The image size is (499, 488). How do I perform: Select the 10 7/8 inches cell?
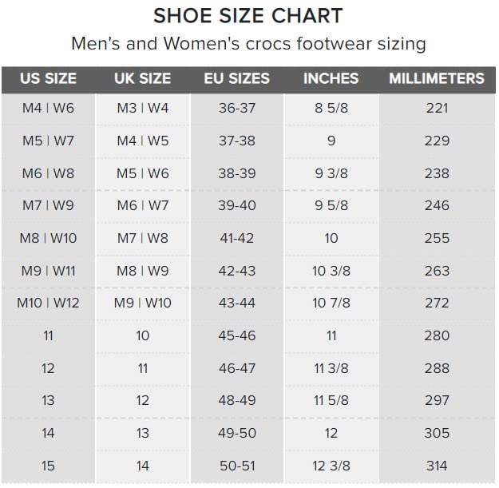click(331, 303)
